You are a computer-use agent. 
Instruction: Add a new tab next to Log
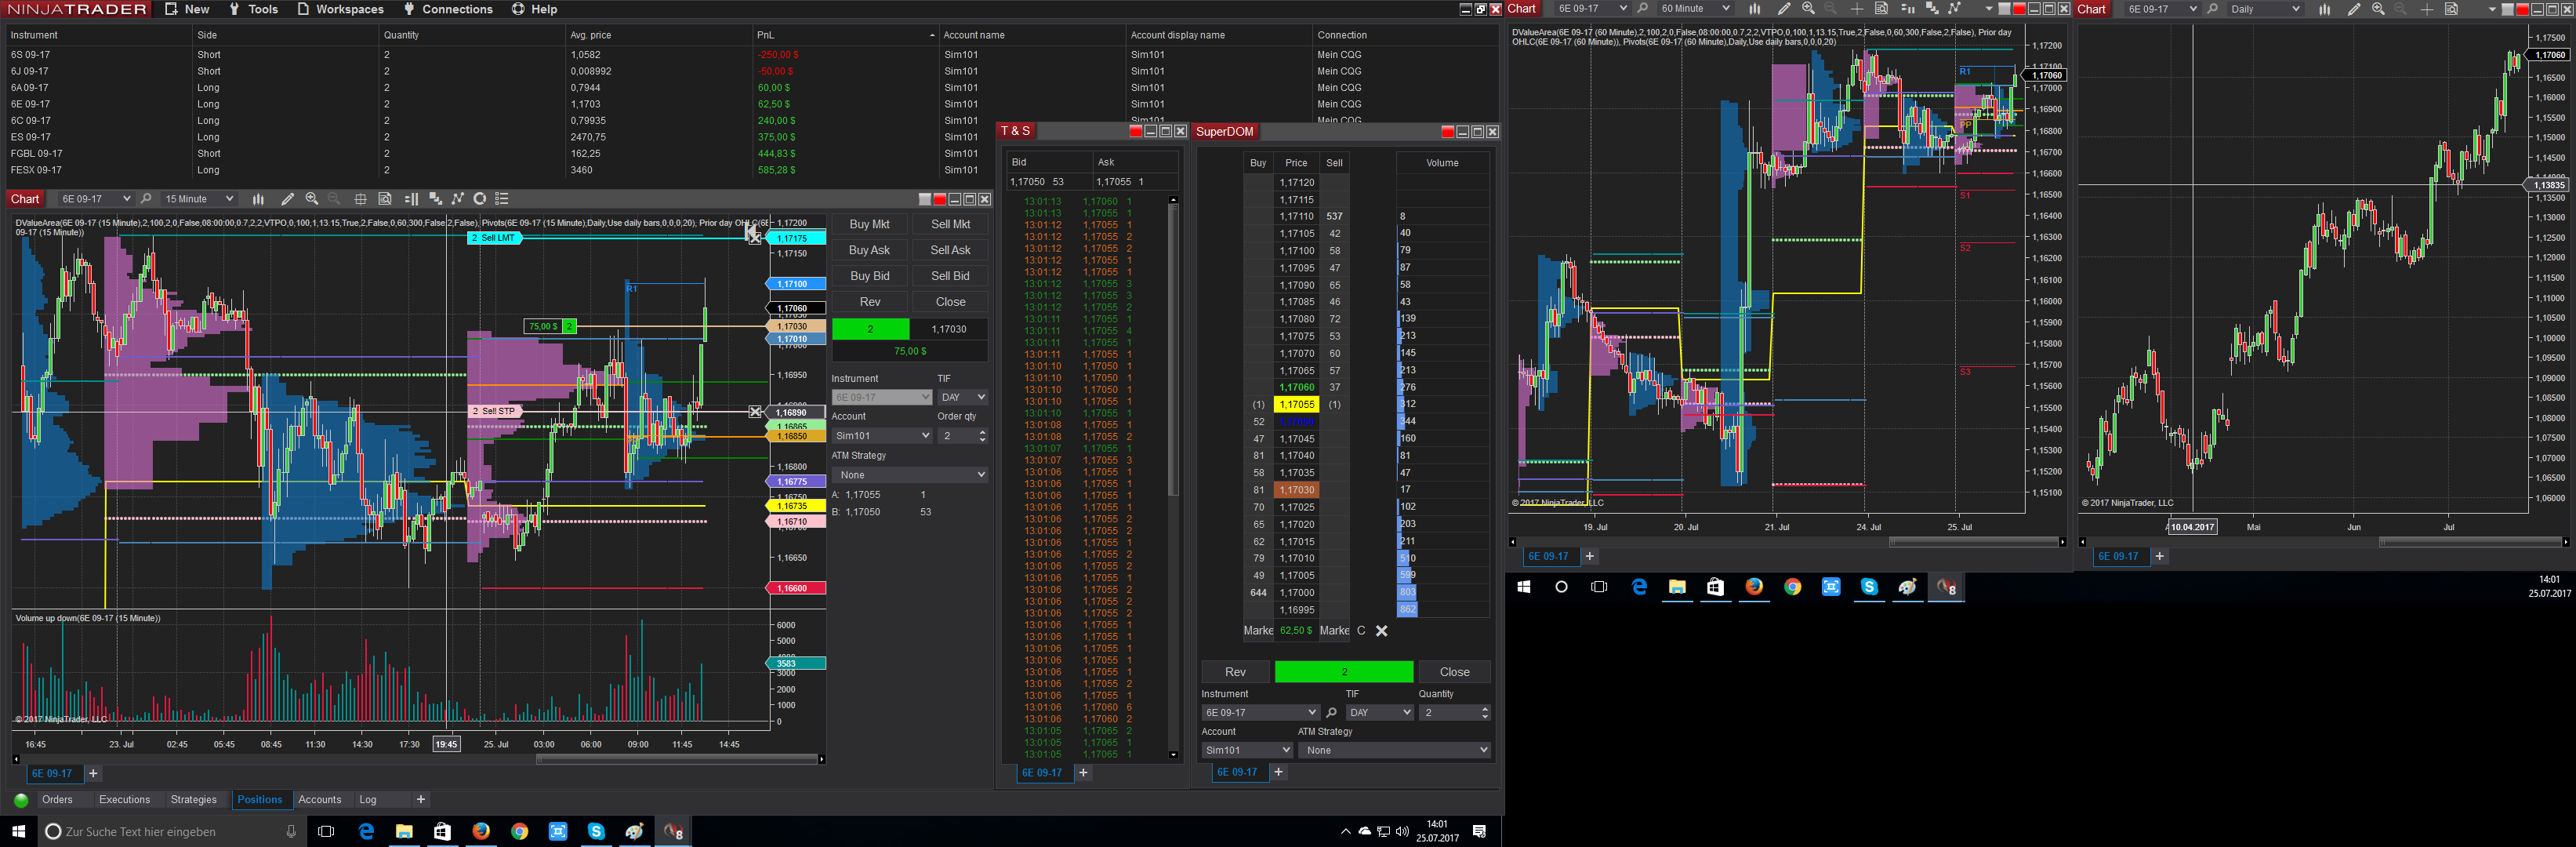tap(421, 800)
